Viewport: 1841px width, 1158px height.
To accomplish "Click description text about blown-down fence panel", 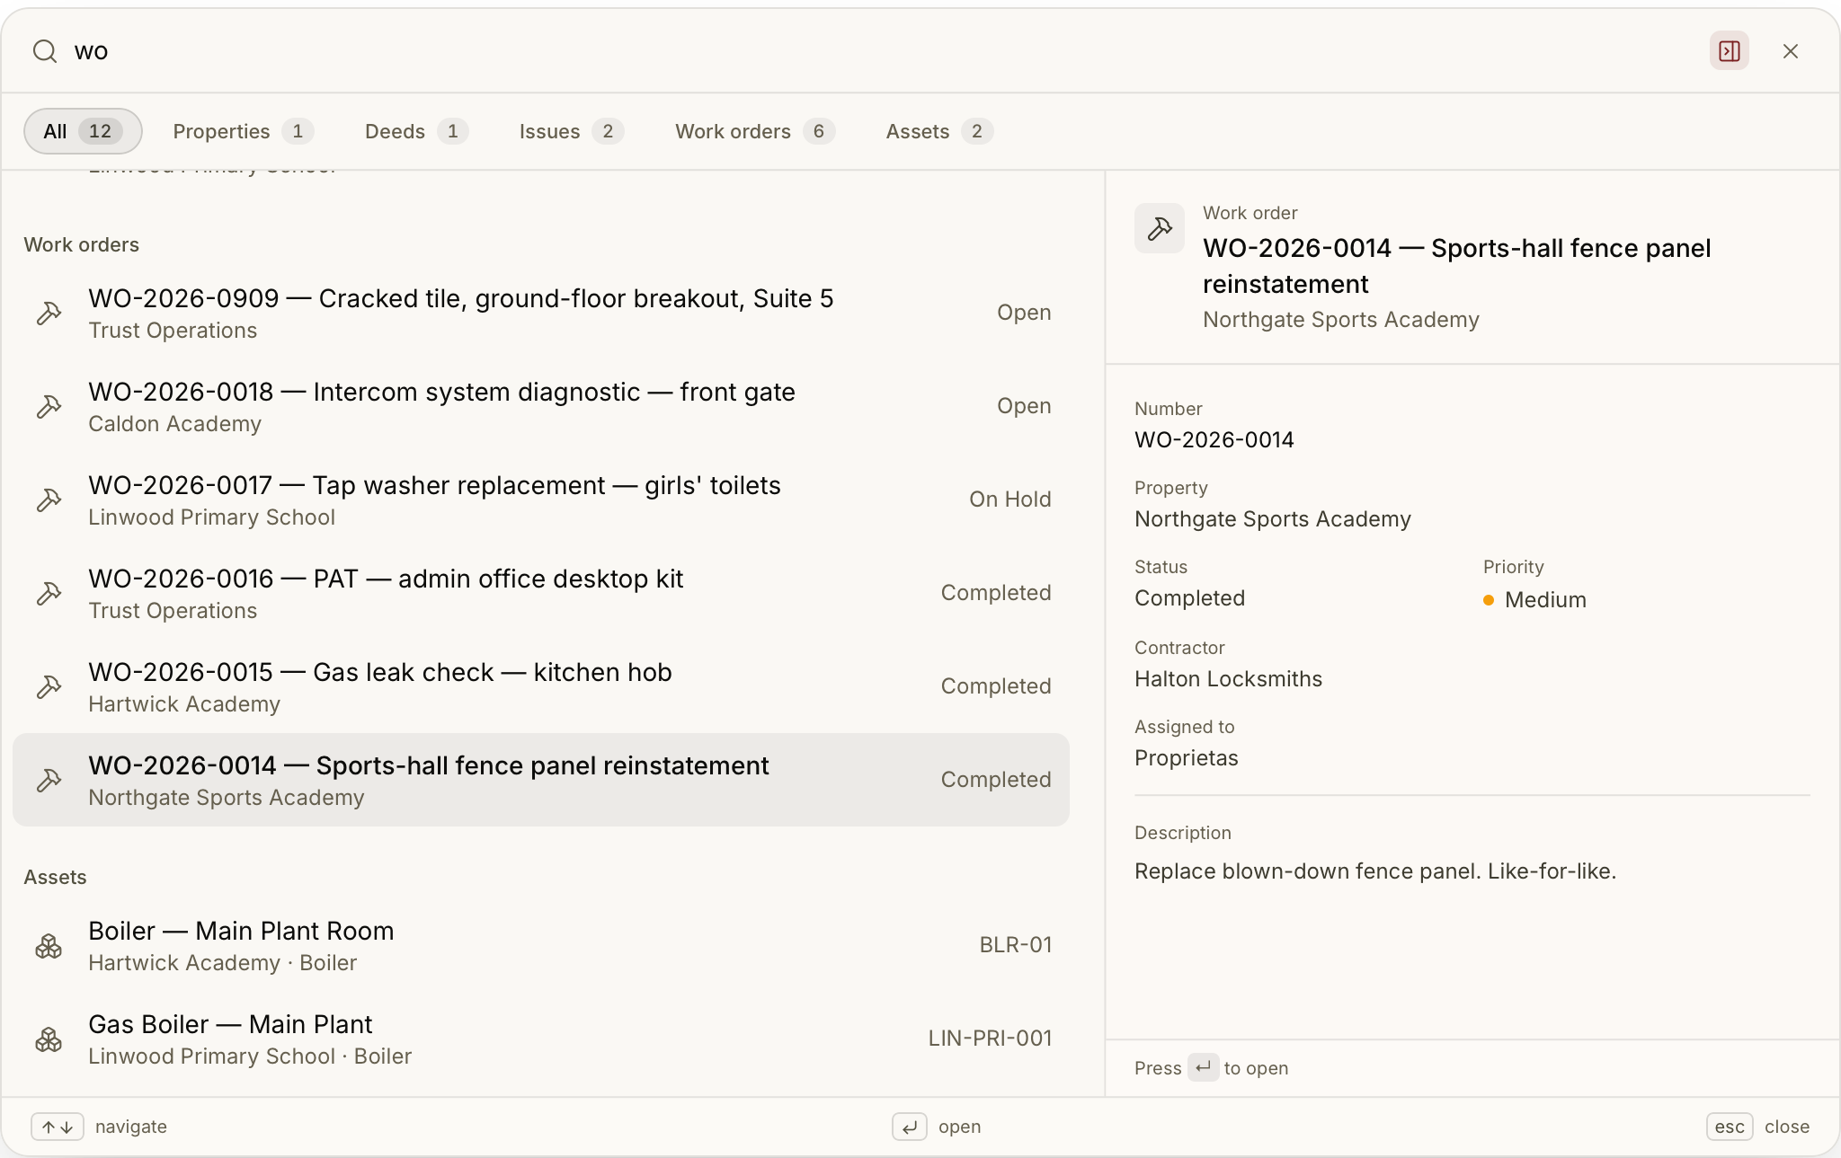I will 1375,871.
